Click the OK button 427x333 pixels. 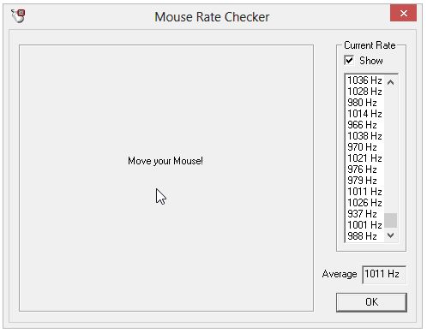click(x=371, y=302)
